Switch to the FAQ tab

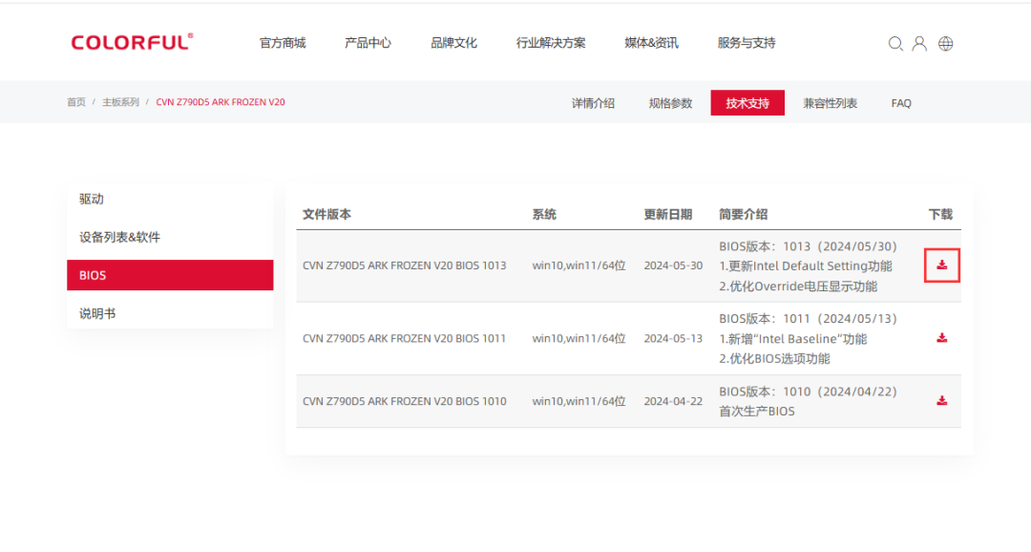tap(901, 103)
